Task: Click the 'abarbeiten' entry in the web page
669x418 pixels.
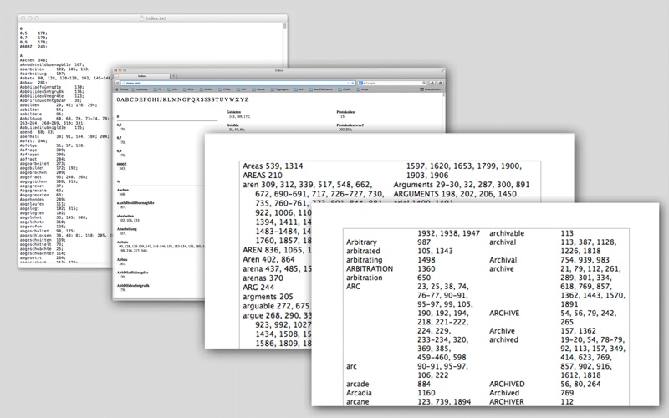Action: pyautogui.click(x=125, y=217)
